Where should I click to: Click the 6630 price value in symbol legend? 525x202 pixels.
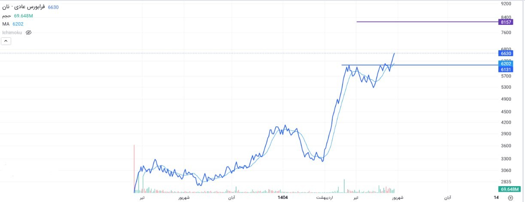point(53,7)
